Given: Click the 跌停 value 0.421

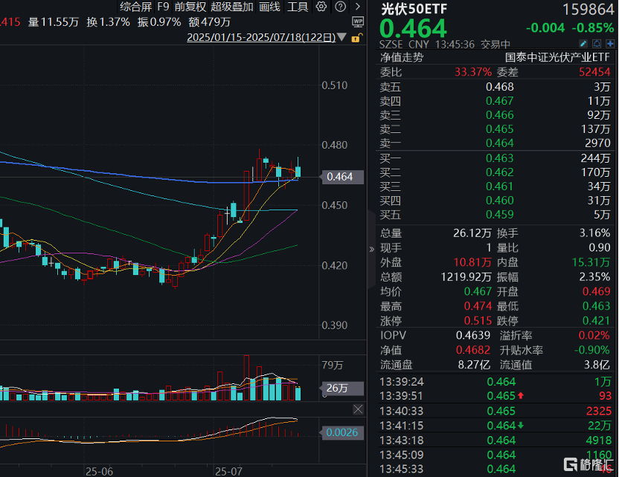Looking at the screenshot, I should (x=597, y=321).
